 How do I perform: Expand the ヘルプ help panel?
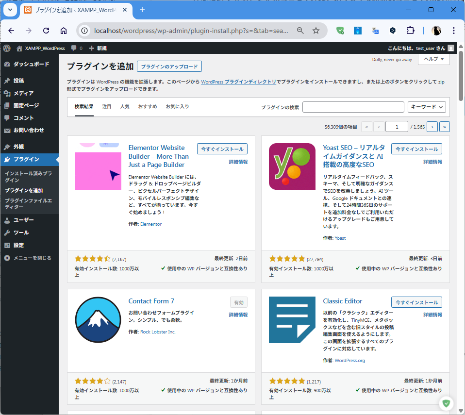coord(433,59)
